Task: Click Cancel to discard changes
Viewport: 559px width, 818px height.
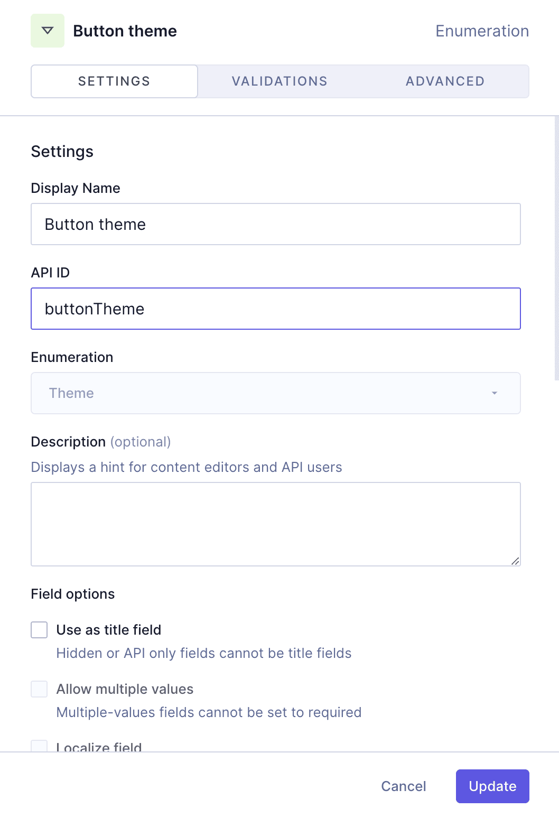Action: coord(403,786)
